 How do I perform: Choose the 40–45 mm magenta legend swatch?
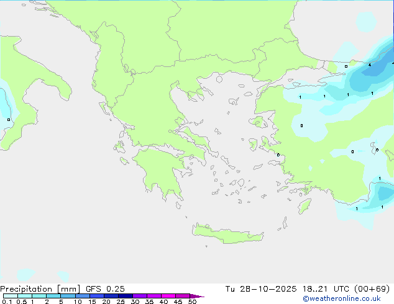[168, 296]
